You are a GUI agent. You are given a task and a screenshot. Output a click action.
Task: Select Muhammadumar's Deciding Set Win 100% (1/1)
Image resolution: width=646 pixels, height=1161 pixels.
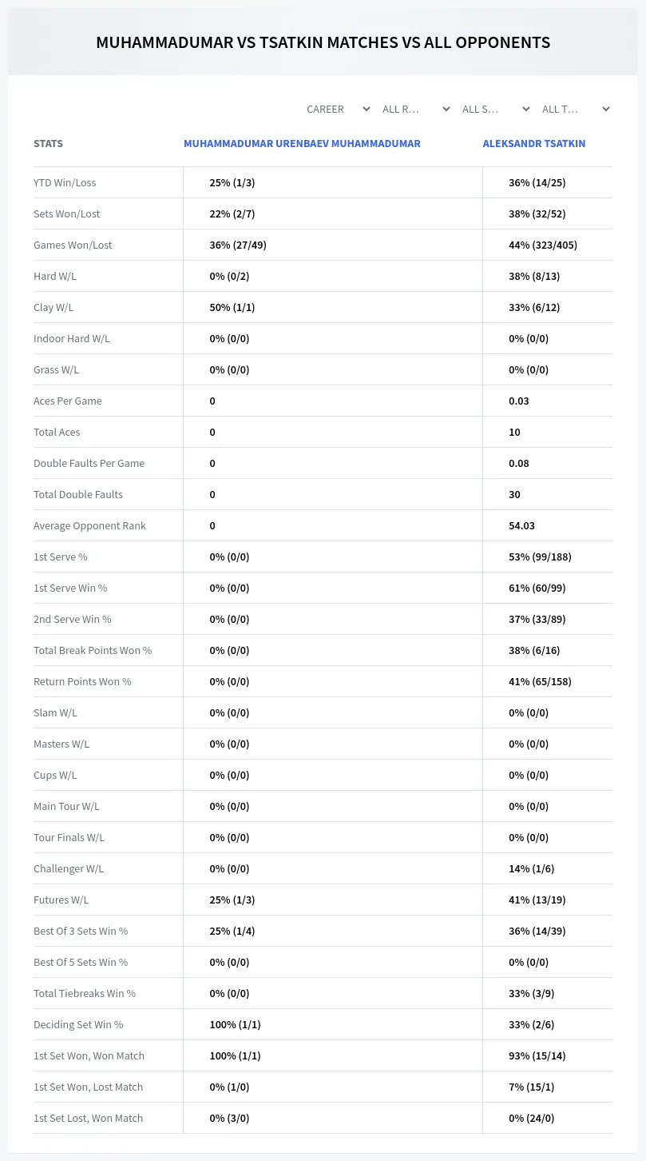pyautogui.click(x=235, y=1024)
